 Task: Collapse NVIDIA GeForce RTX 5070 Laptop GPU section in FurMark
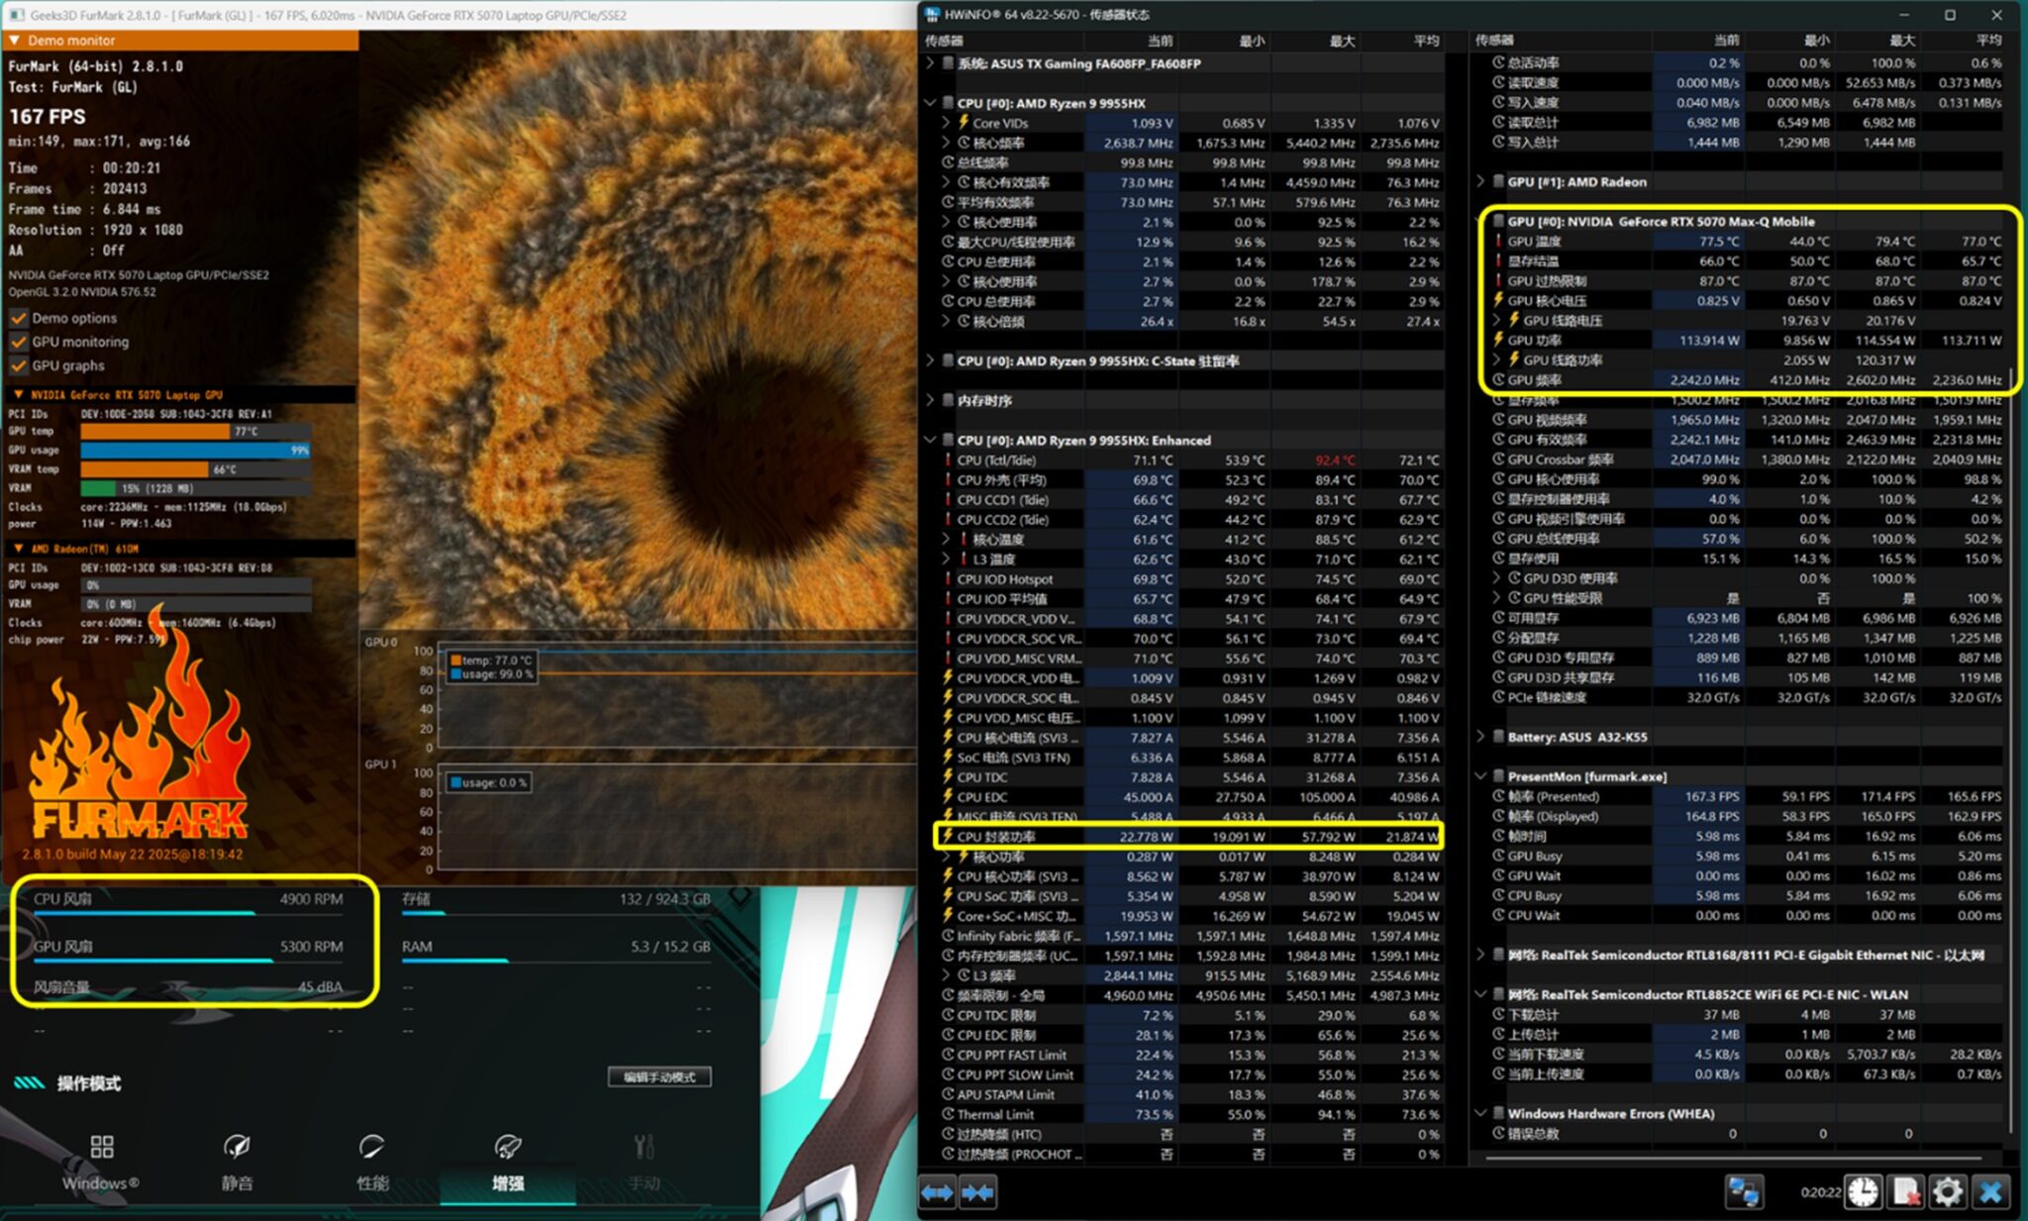tap(18, 394)
